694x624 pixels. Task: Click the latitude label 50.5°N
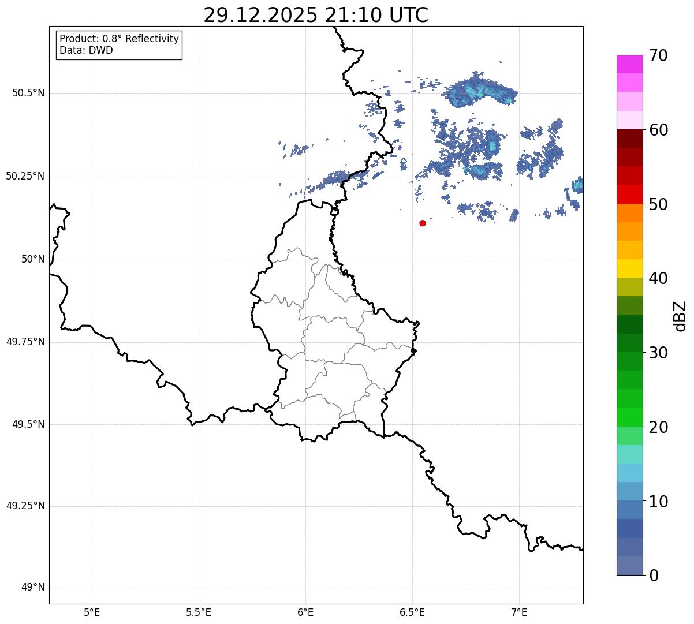28,93
